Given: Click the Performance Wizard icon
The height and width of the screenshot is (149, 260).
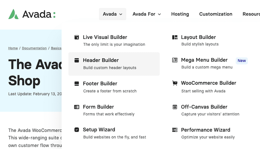Looking at the screenshot, I should 175,130.
